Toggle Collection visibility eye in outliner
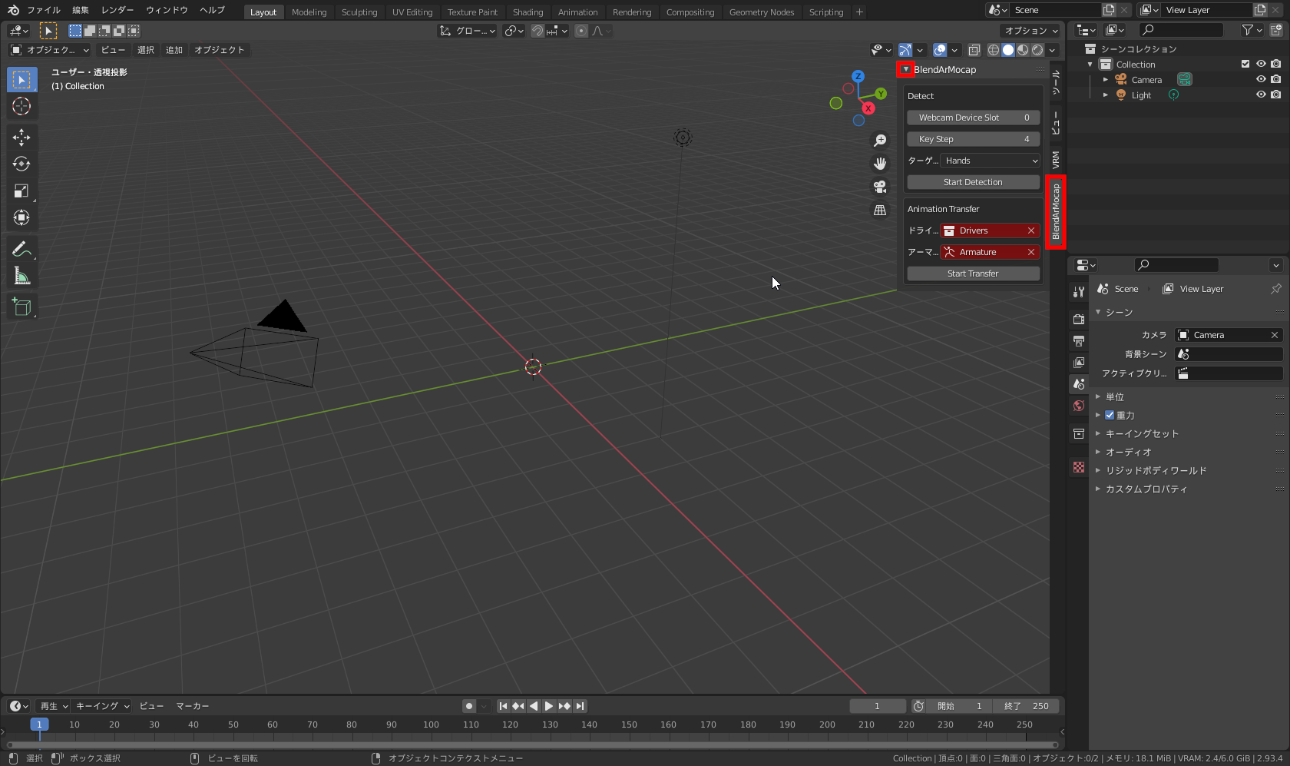The width and height of the screenshot is (1290, 766). tap(1261, 65)
